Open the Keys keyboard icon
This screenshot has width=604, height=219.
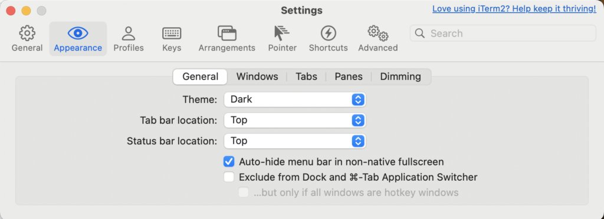point(172,34)
